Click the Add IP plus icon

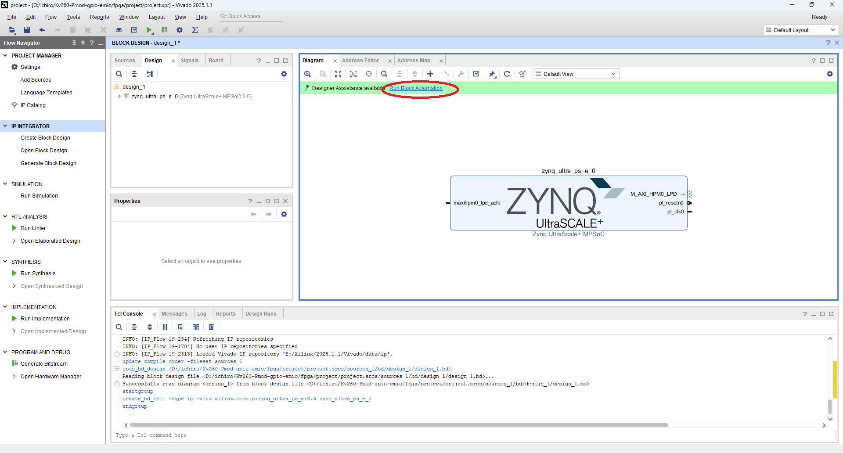430,74
